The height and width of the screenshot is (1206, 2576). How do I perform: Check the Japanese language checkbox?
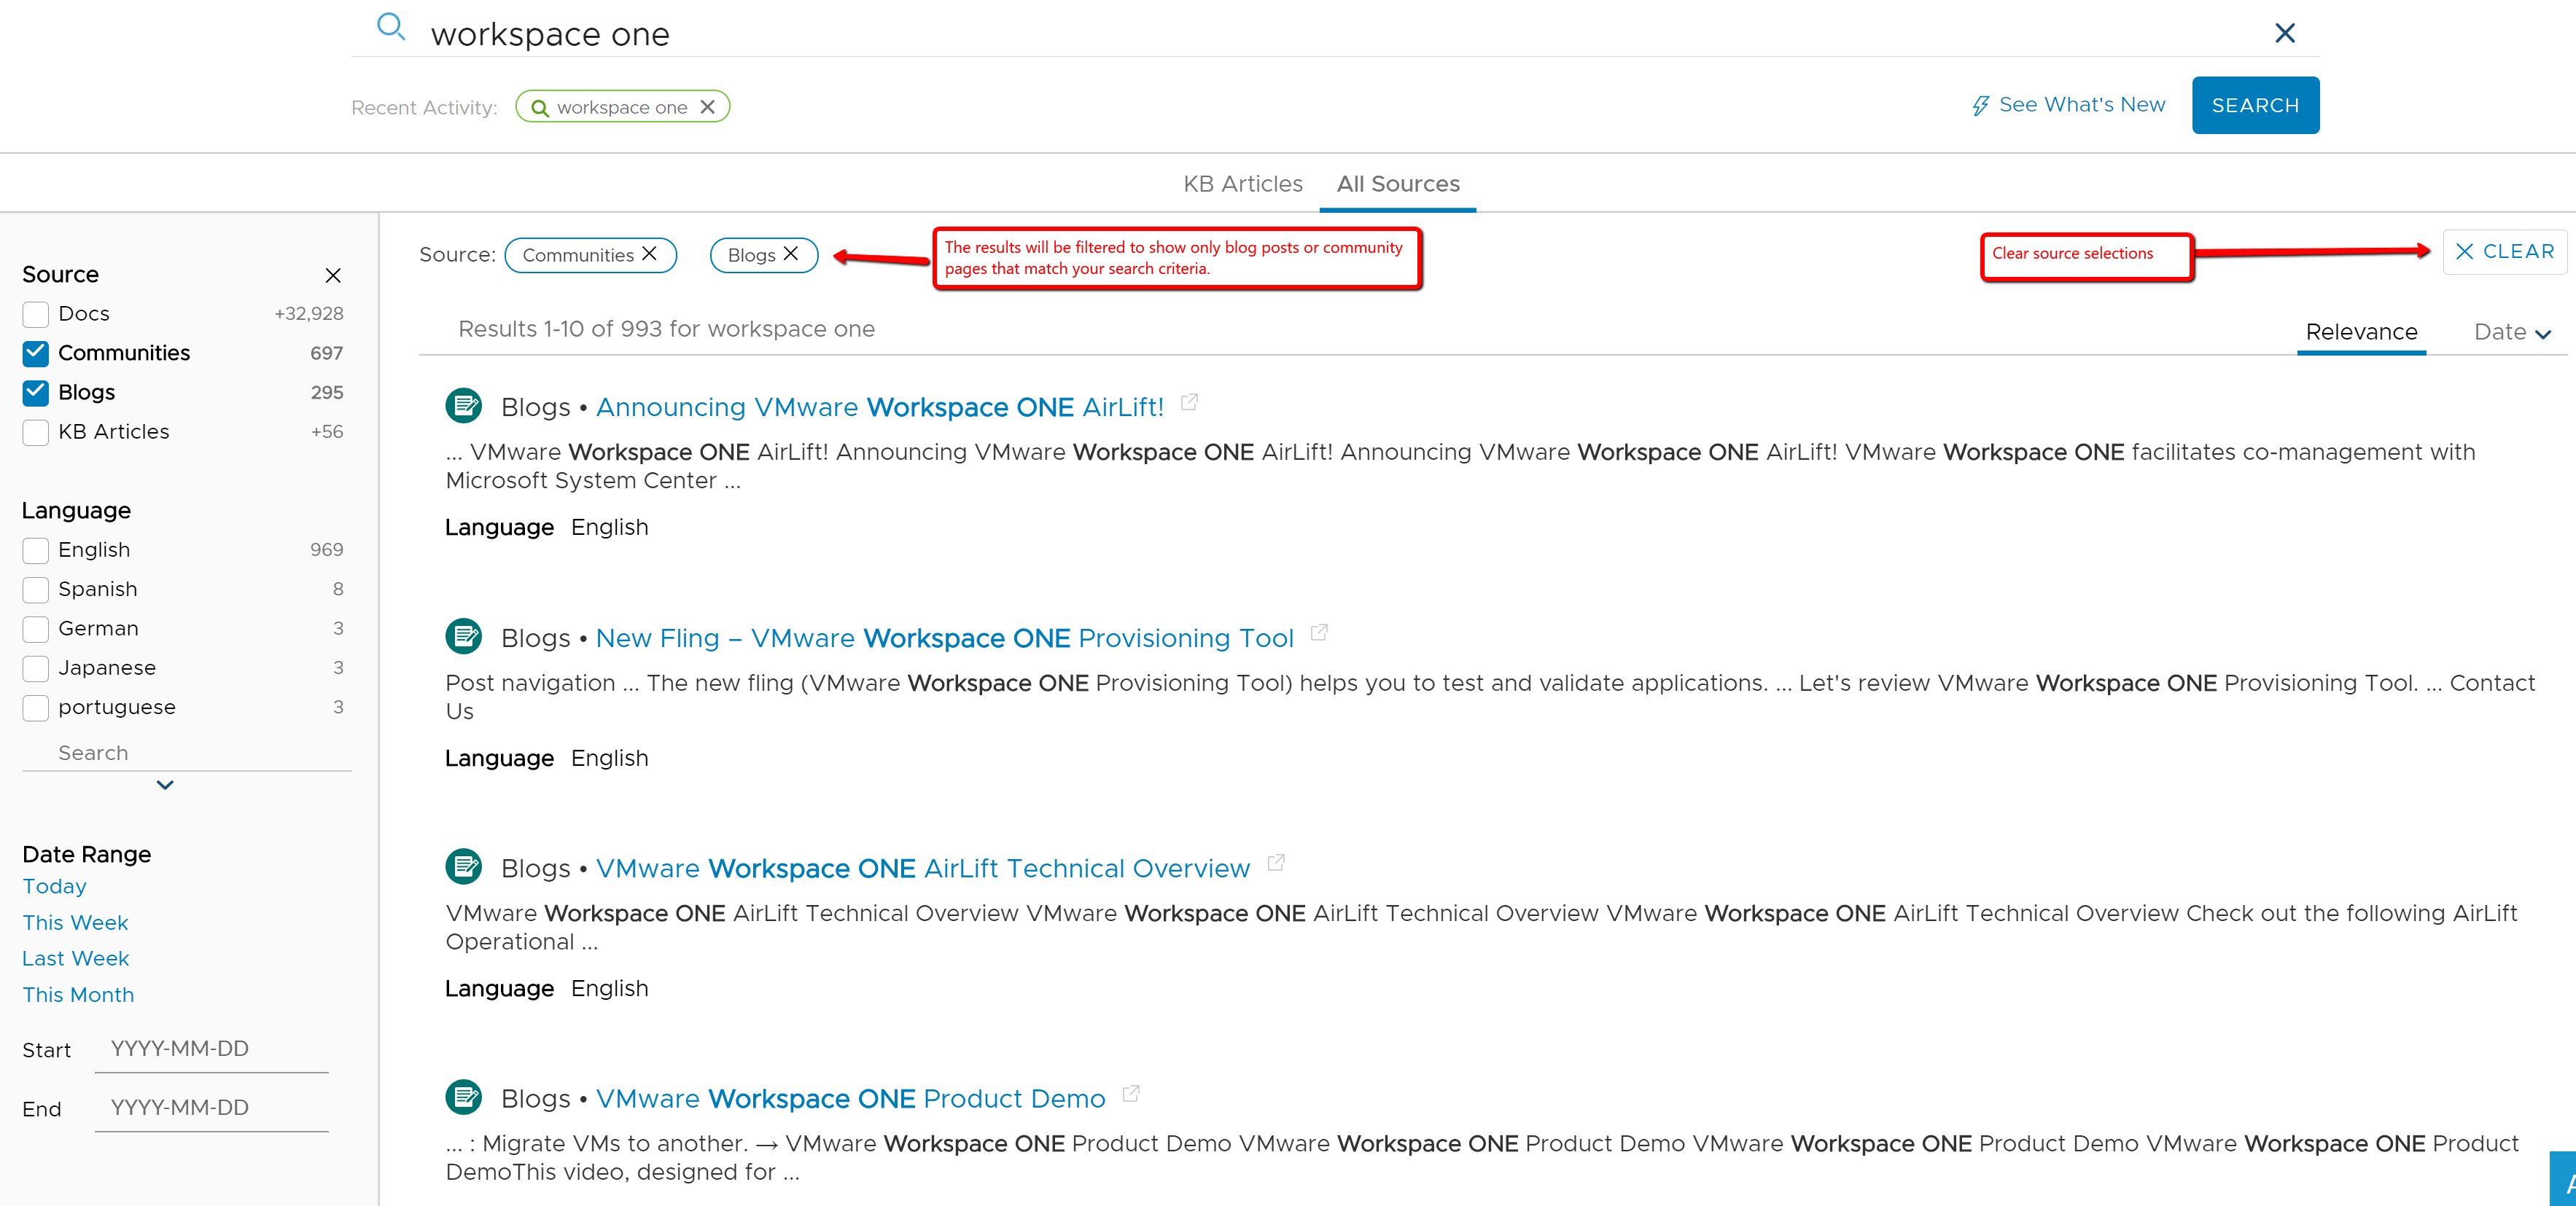click(x=36, y=668)
